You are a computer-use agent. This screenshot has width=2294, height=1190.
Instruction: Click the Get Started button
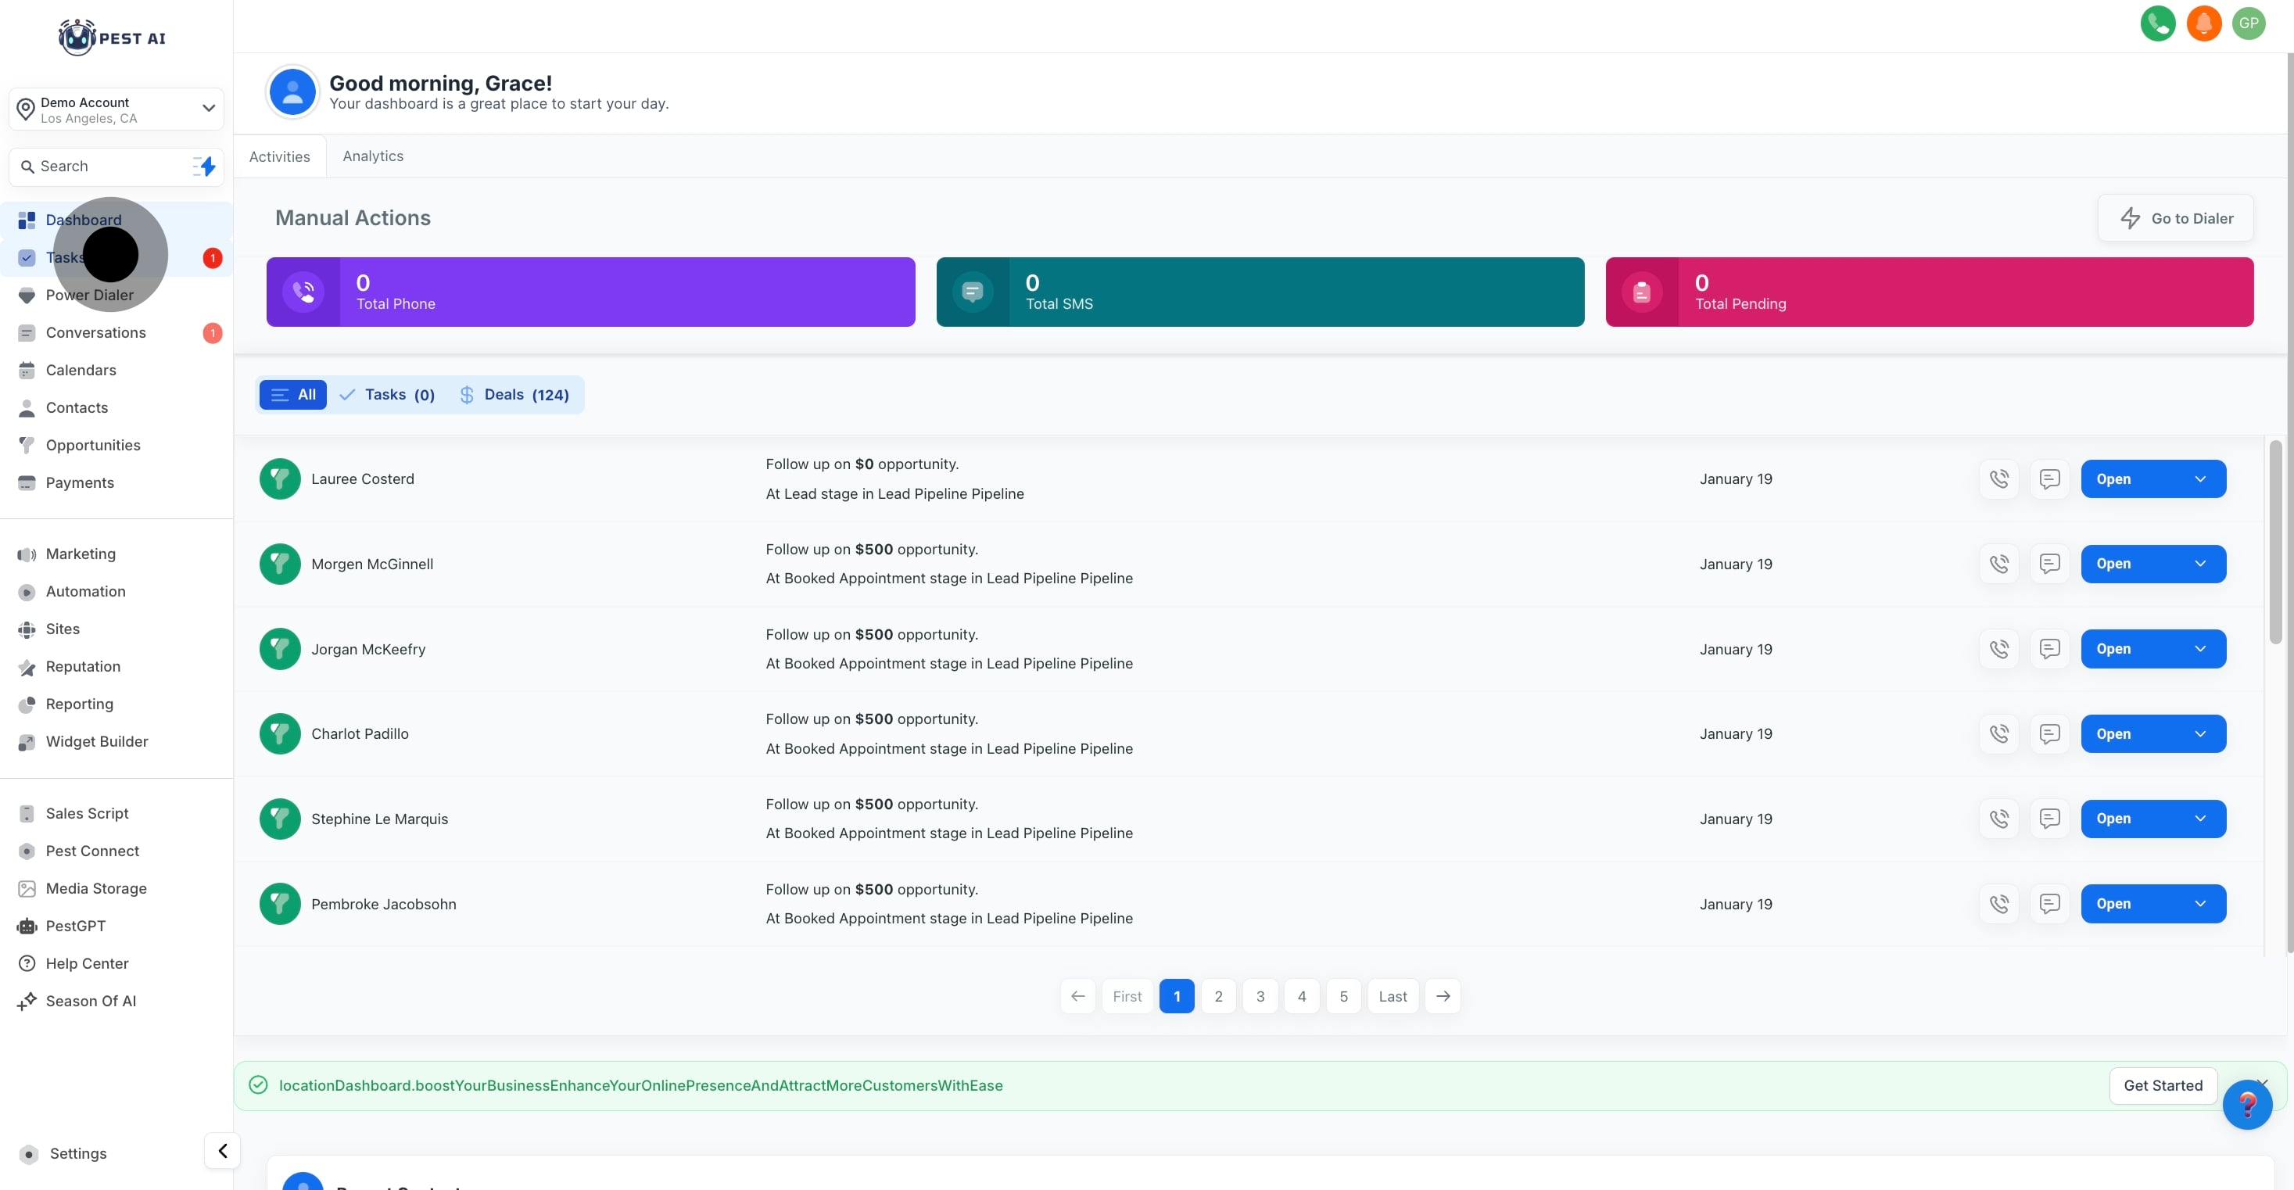(x=2162, y=1086)
